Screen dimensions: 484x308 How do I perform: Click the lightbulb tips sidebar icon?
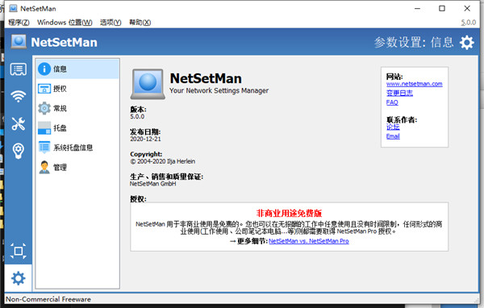(19, 151)
